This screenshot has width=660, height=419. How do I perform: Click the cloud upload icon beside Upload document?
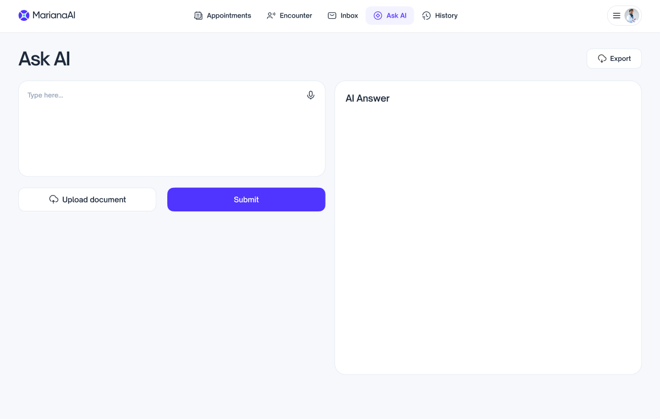[x=54, y=199]
